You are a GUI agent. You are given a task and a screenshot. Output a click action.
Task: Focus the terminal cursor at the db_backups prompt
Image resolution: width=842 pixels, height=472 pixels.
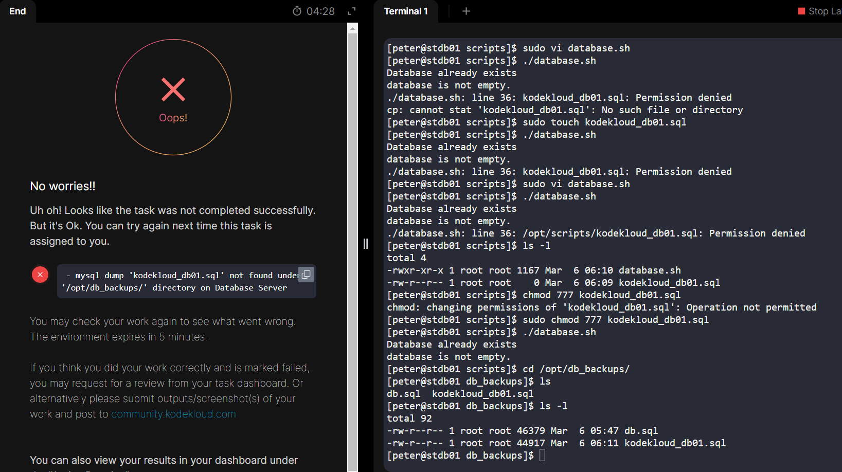coord(542,455)
